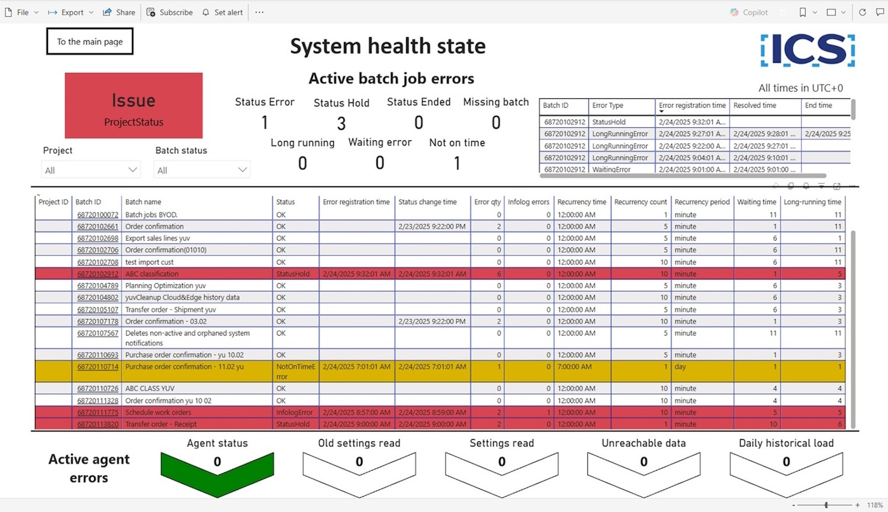The width and height of the screenshot is (888, 512).
Task: Click the Set alert bell icon
Action: [206, 12]
